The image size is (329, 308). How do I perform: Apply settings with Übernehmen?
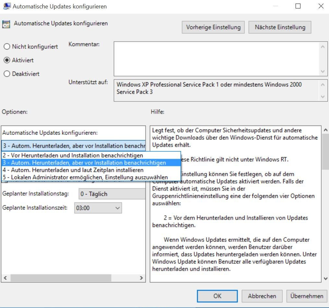(x=307, y=296)
